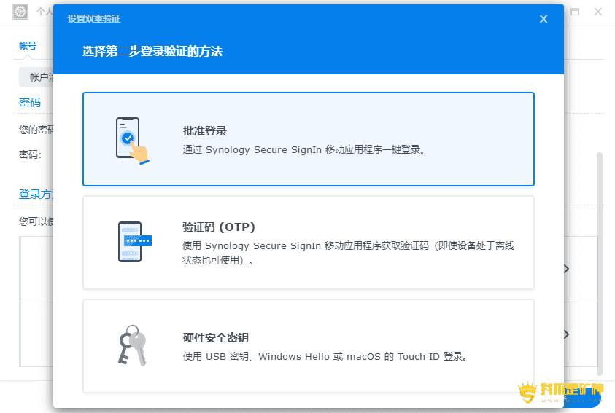The width and height of the screenshot is (615, 413).
Task: Expand the upper sign-in method chevron row
Action: pyautogui.click(x=567, y=269)
